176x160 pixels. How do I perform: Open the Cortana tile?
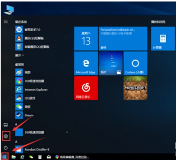pyautogui.click(x=136, y=63)
